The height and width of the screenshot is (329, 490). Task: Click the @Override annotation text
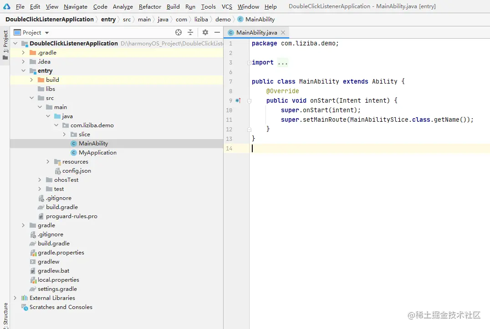pos(282,91)
